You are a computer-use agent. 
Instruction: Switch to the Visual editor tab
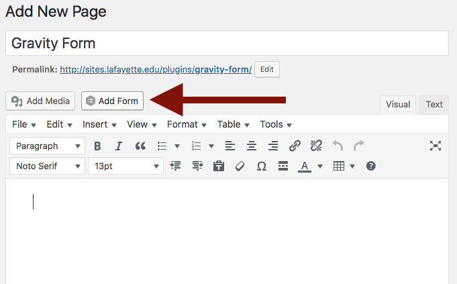pyautogui.click(x=398, y=104)
